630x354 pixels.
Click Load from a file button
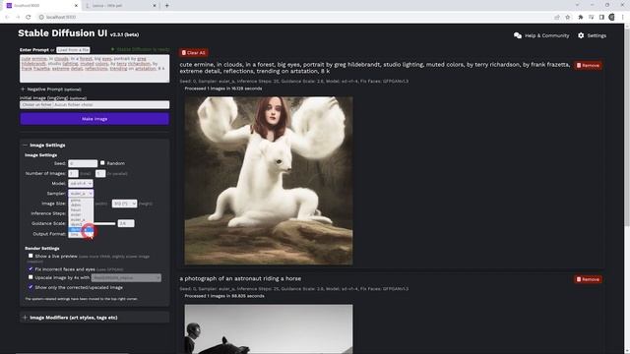(x=73, y=50)
